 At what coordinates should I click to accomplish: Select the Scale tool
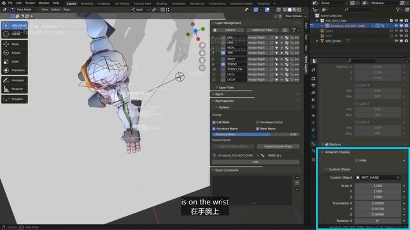15,61
